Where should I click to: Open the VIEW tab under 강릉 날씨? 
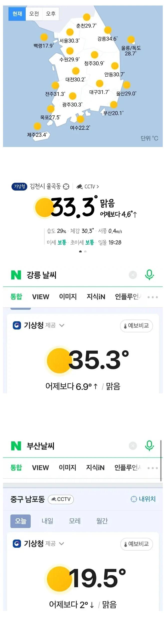41,297
